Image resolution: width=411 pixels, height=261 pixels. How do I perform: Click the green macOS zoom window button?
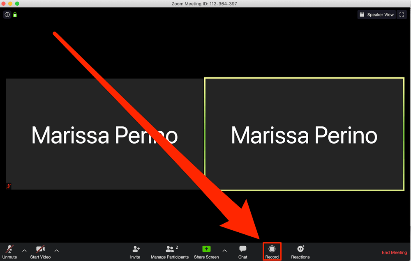[17, 3]
